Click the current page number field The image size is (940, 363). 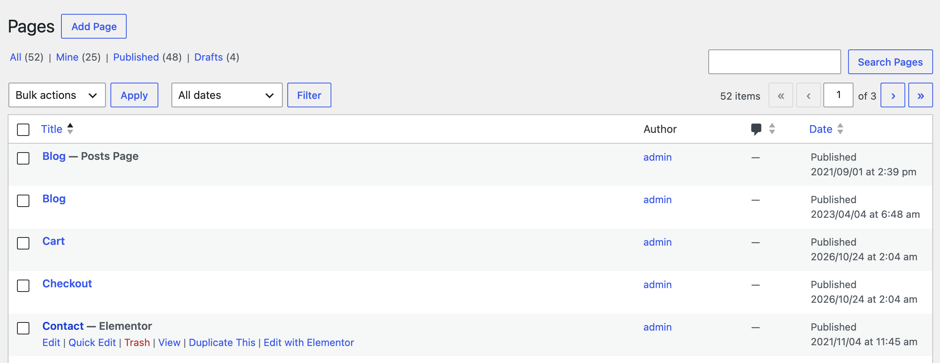click(x=838, y=95)
